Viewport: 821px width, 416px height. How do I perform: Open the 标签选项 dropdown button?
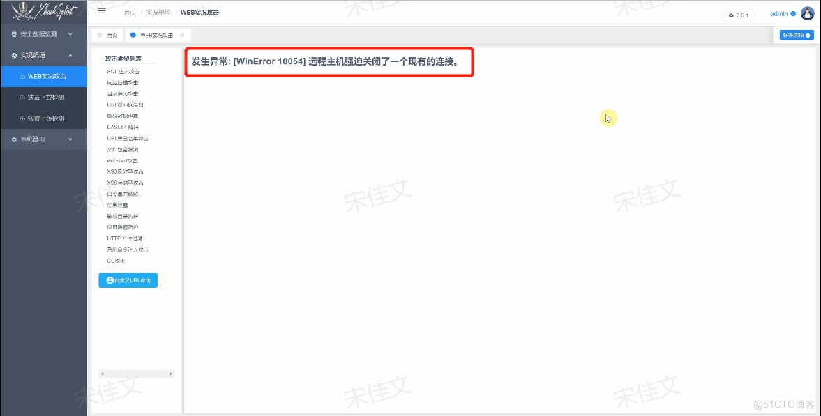[795, 34]
